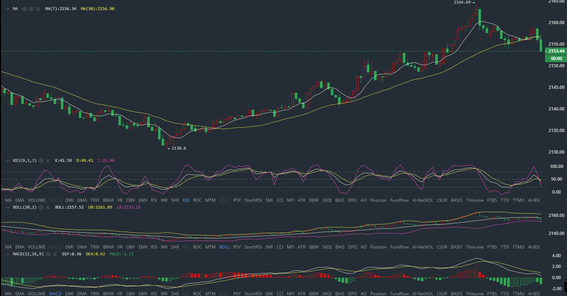
Task: Click the 2150.00 price axis label
Action: (556, 66)
